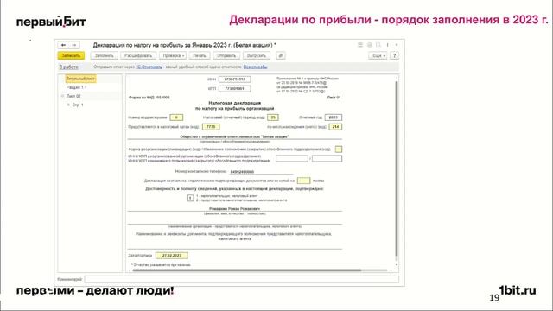Click the reporting year field 2023
Screen dimensions: 553x311
pyautogui.click(x=334, y=117)
